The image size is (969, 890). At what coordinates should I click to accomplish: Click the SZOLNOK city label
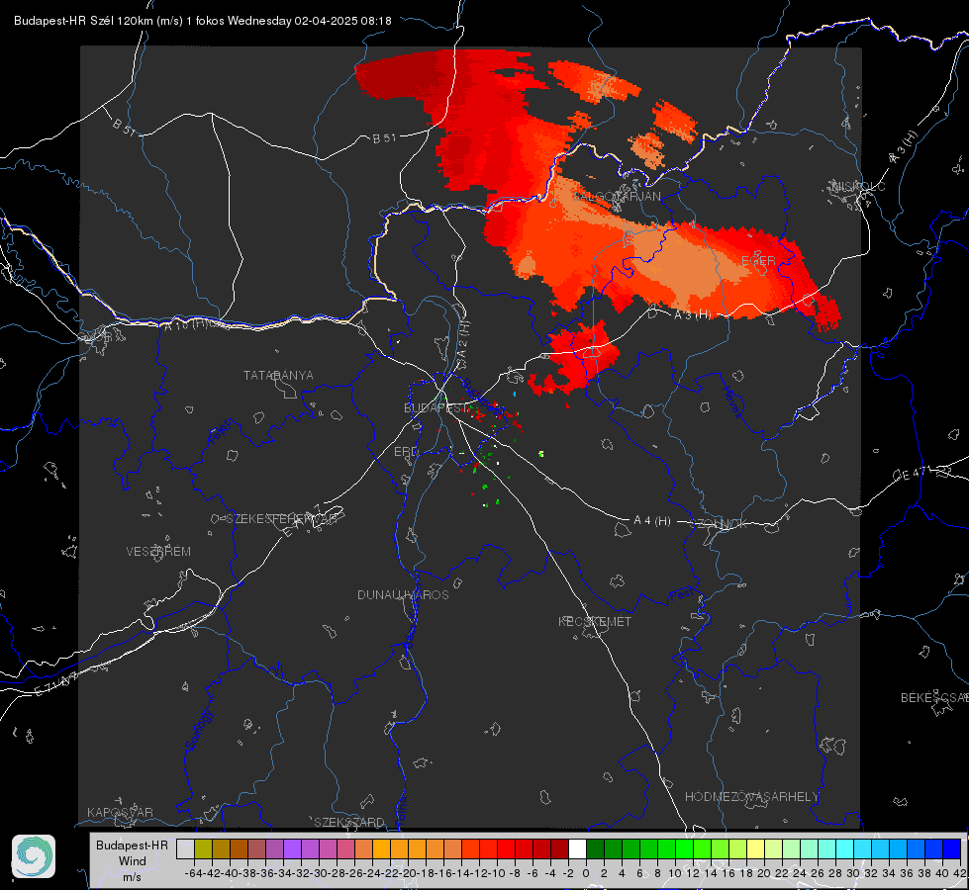(719, 523)
